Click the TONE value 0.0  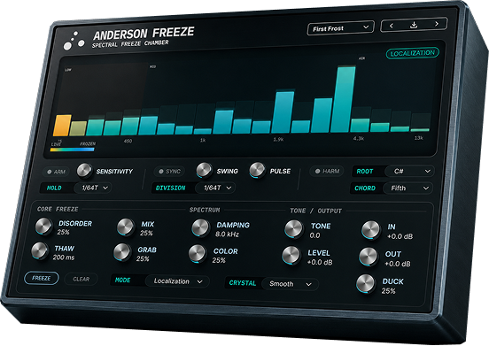tap(314, 235)
